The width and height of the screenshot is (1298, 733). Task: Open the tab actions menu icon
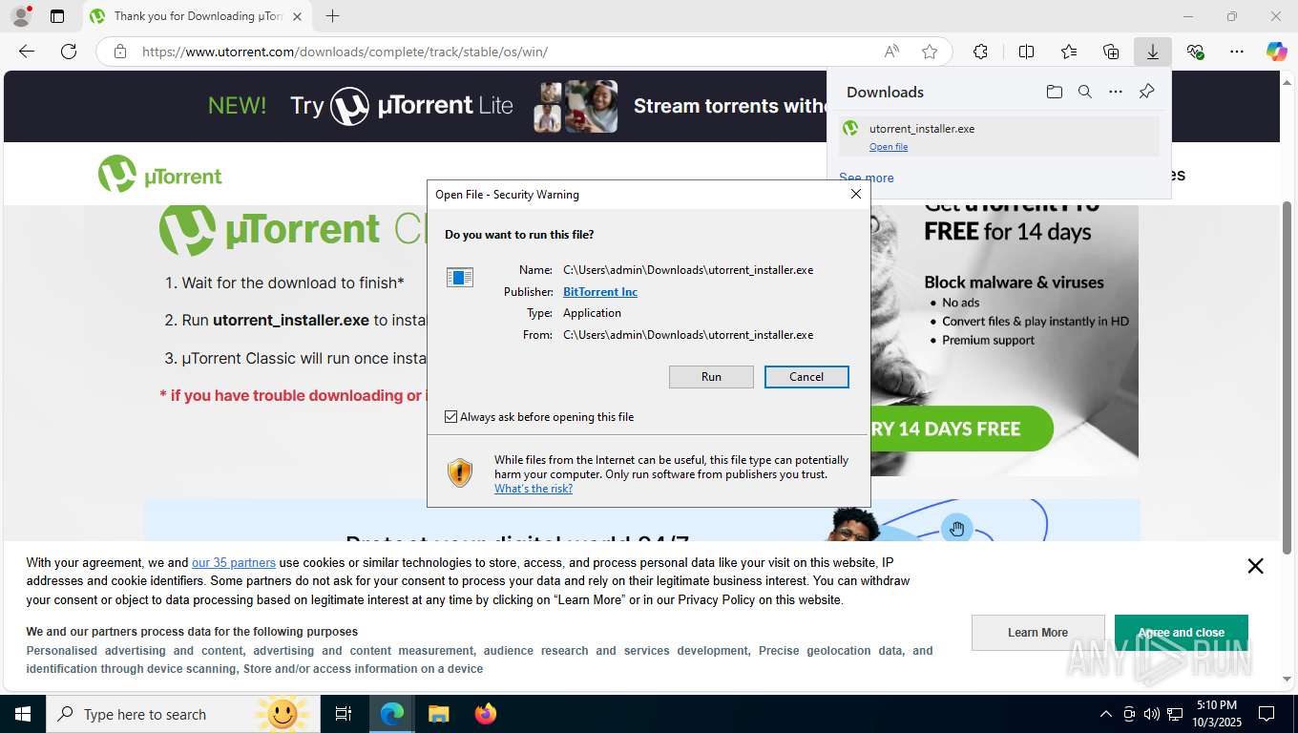[57, 16]
